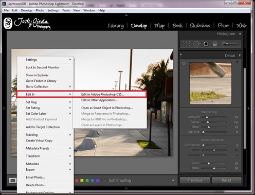
Task: Collapse the bottom filmstrip panel arrow
Action: pos(126,188)
